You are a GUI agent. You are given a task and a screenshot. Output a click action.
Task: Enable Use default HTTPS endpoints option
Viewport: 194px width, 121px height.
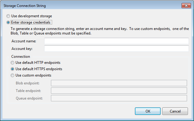[x=12, y=69]
